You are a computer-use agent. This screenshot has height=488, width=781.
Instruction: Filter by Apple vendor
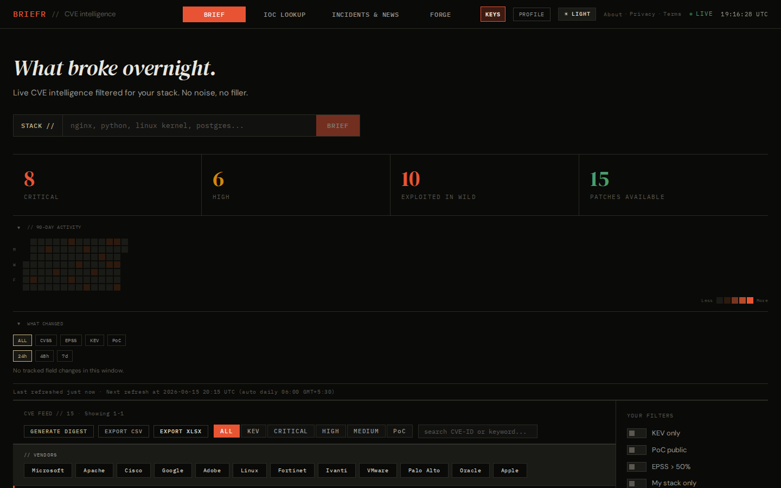tap(510, 471)
